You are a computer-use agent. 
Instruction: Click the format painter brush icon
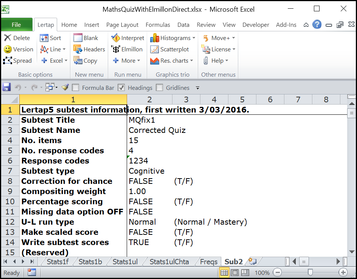point(65,87)
